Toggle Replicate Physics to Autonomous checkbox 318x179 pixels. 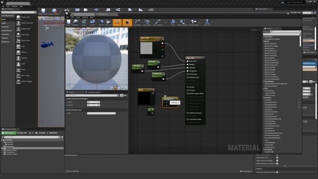point(277,164)
